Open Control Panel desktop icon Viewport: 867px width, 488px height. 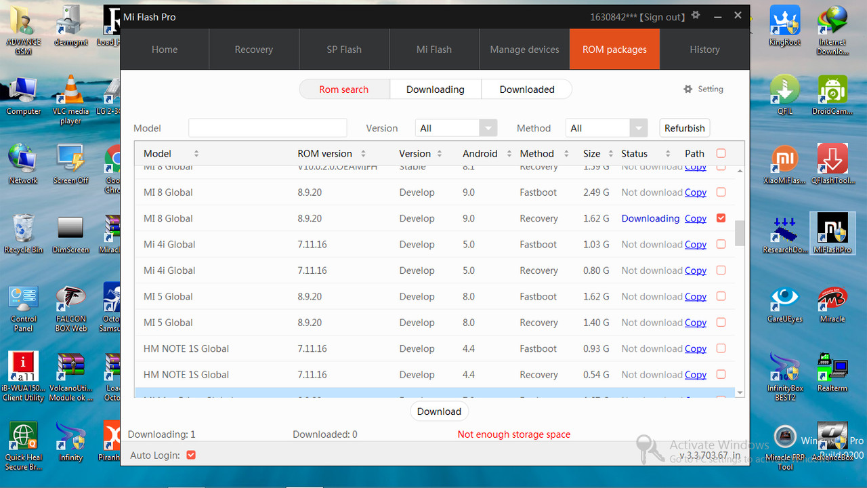[24, 308]
